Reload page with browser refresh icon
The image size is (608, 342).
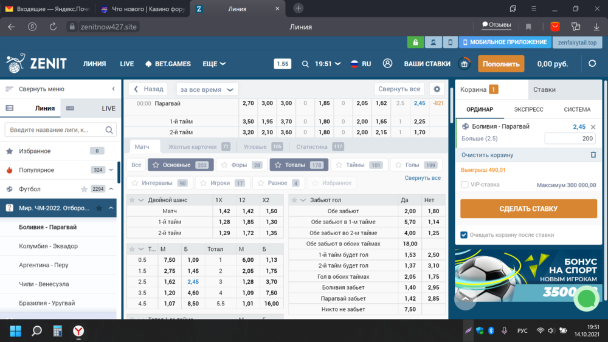click(53, 27)
